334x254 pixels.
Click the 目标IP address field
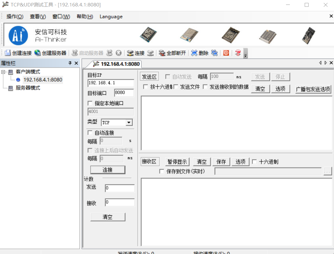pos(111,83)
